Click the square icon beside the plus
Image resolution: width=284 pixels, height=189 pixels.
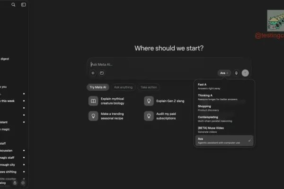point(102,73)
